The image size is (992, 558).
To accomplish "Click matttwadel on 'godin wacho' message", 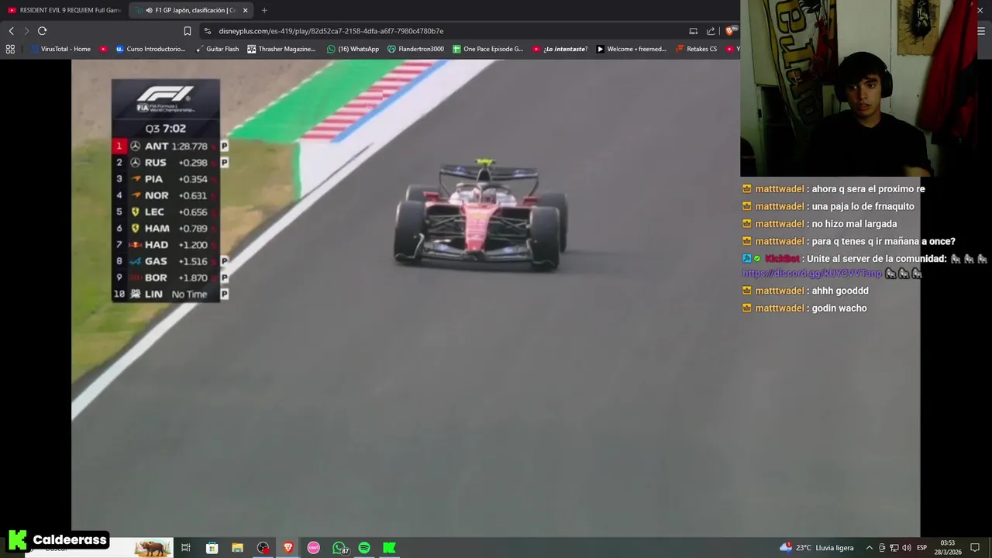I will [x=780, y=308].
